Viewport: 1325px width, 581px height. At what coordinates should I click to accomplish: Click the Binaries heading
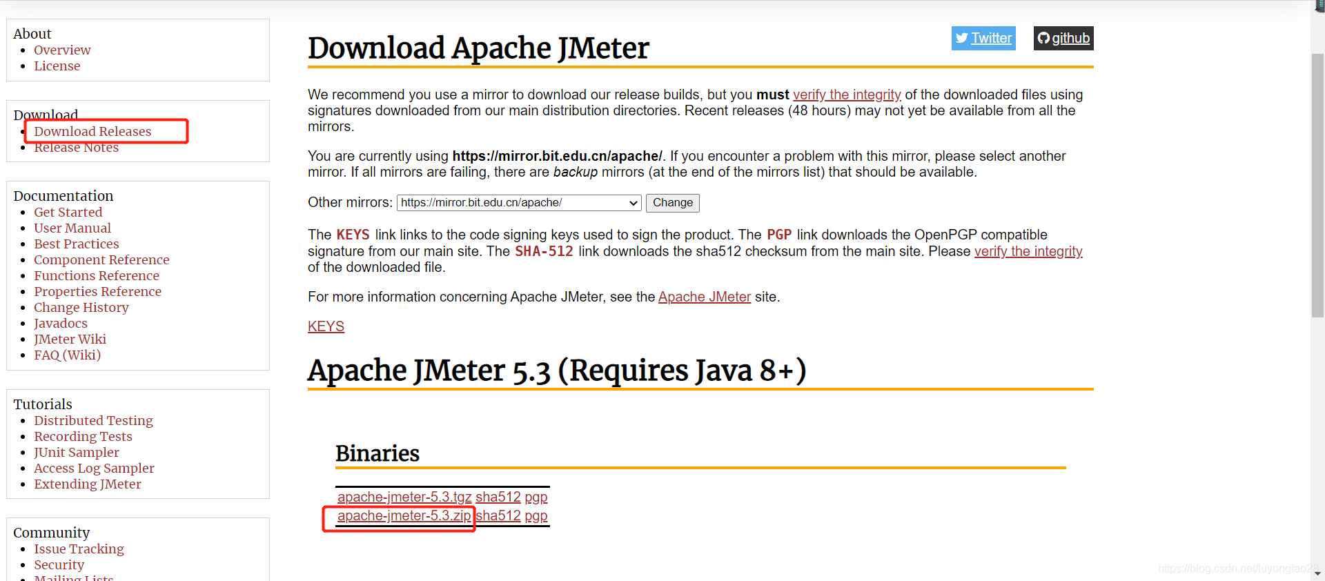click(x=377, y=453)
